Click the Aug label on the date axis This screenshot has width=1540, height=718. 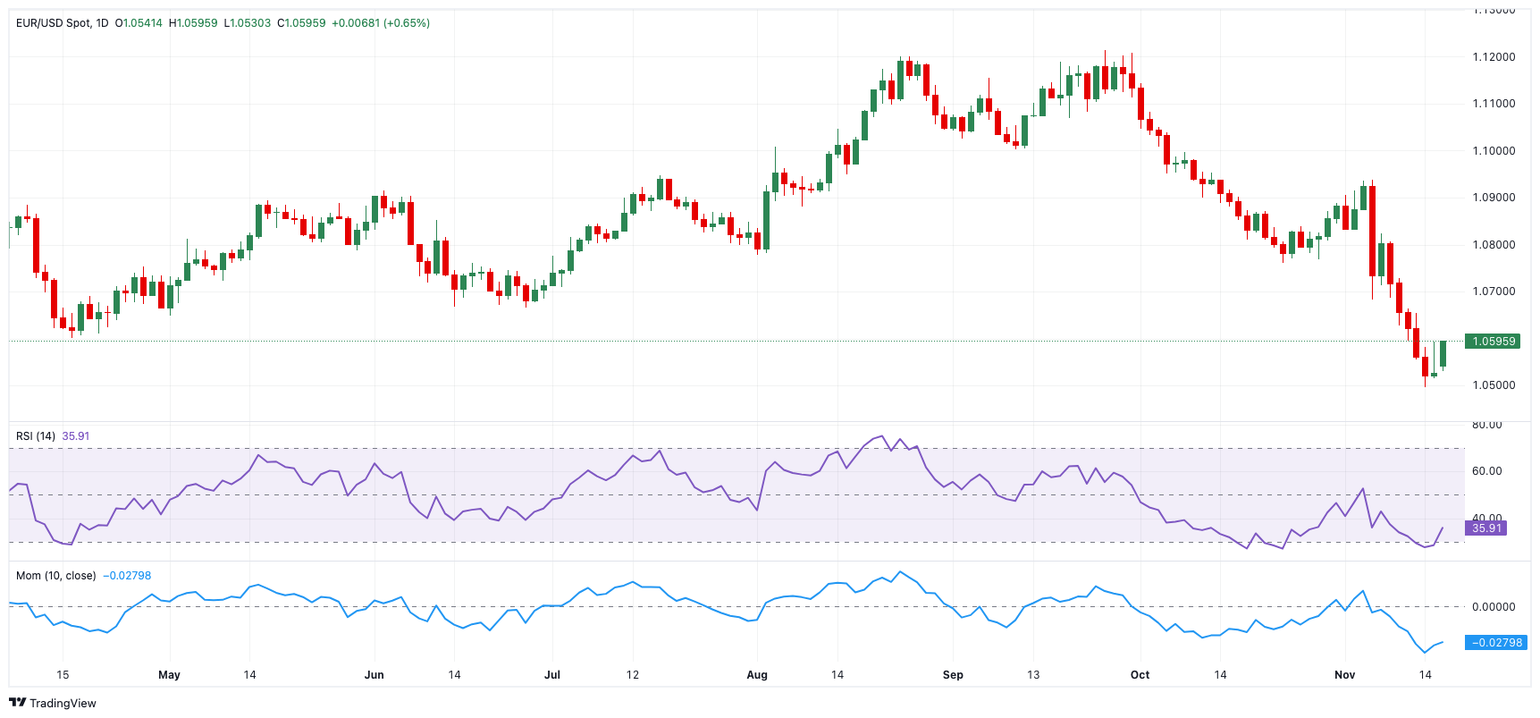757,675
